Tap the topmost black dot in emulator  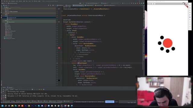pyautogui.click(x=162, y=37)
